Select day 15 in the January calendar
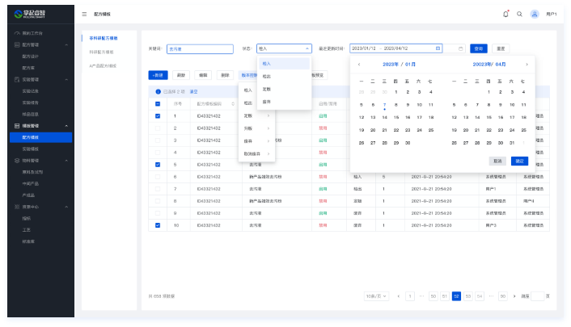This screenshot has height=327, width=571. 396,118
